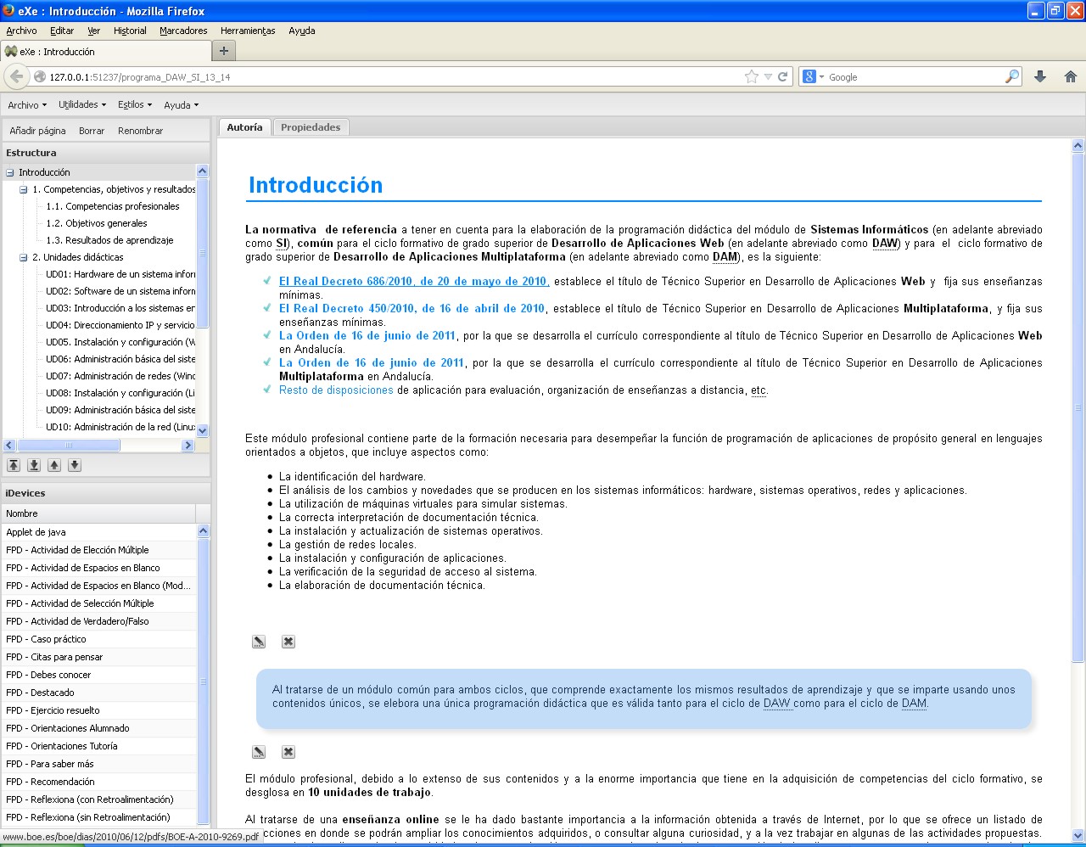Open Firefox Editar menu
Viewport: 1086px width, 847px height.
point(62,31)
